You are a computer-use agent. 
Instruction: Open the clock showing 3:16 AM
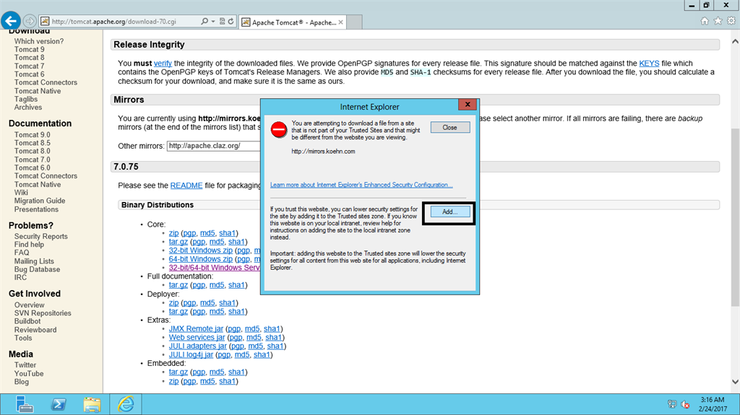[713, 404]
